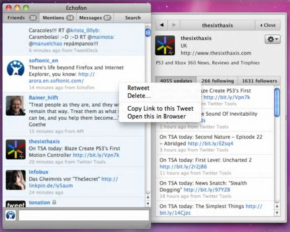
Task: Open the bit.ly/14Cjzc link in drawer
Action: pyautogui.click(x=175, y=213)
